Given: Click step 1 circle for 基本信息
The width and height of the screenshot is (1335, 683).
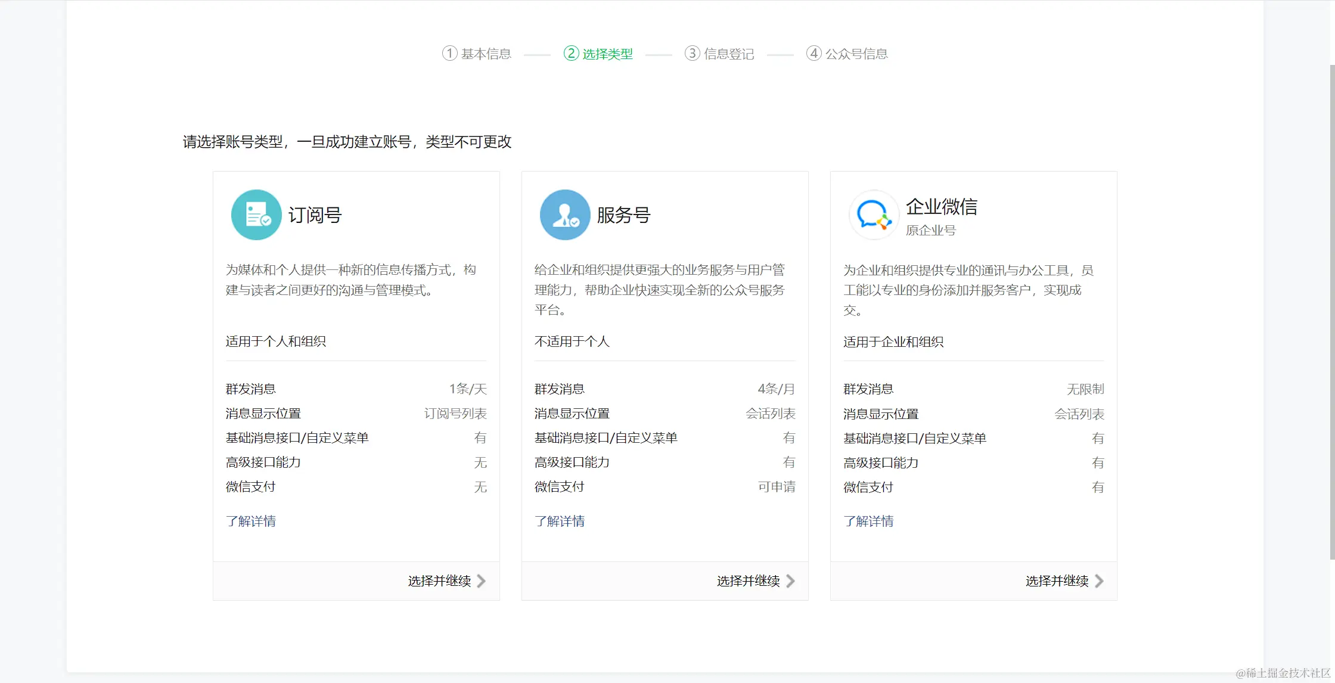Looking at the screenshot, I should click(449, 54).
